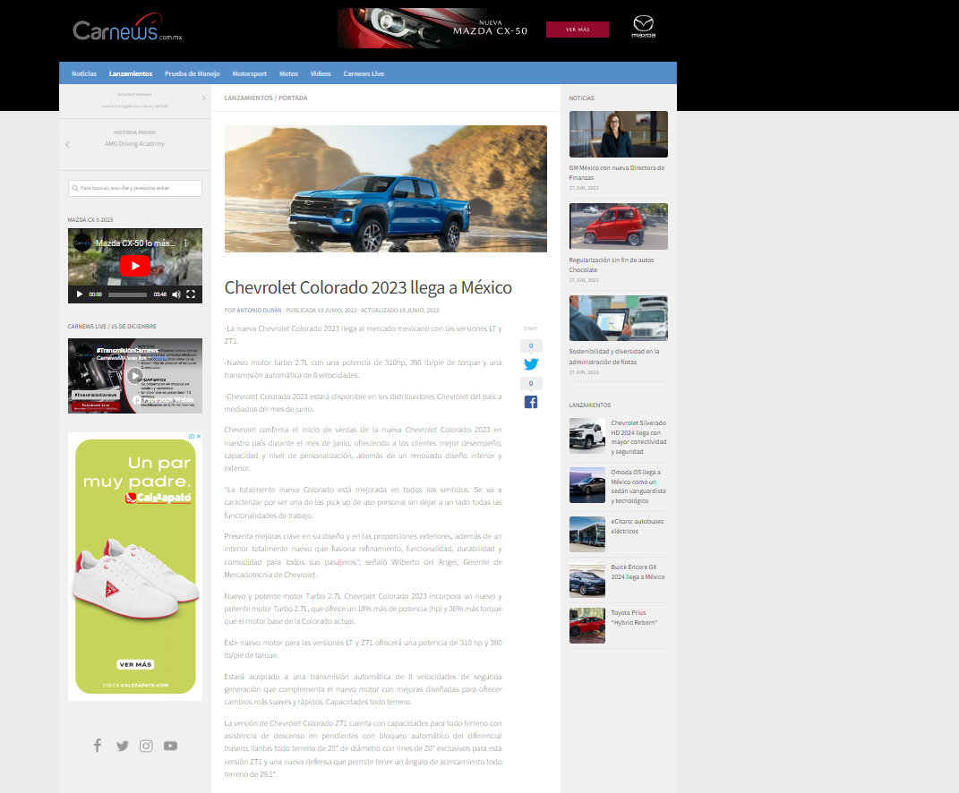The image size is (959, 793).
Task: Enter fullscreen on the Mazda video
Action: tap(191, 294)
